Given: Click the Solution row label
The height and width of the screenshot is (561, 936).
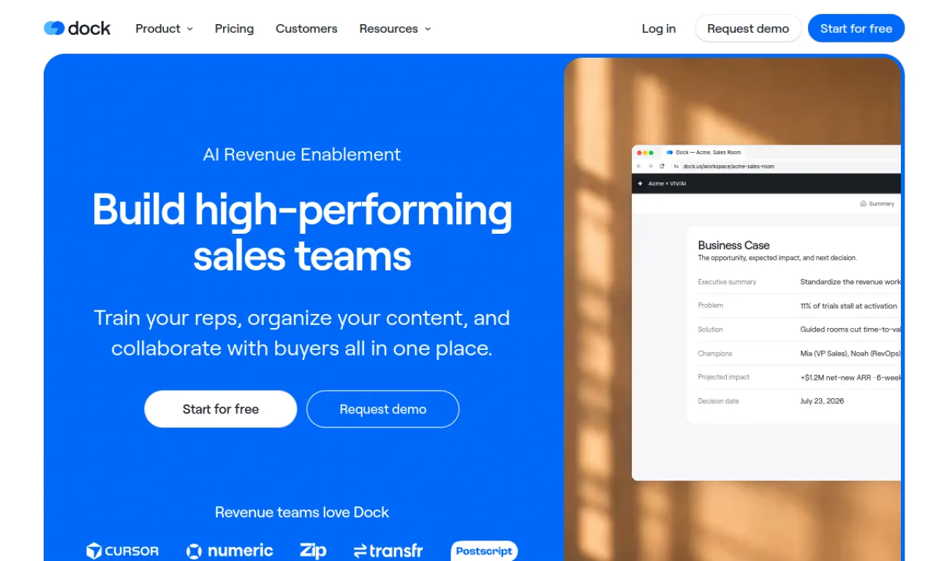Looking at the screenshot, I should click(710, 329).
